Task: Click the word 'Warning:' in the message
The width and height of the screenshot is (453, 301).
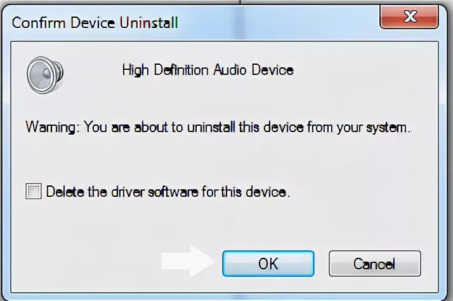Action: [x=52, y=127]
